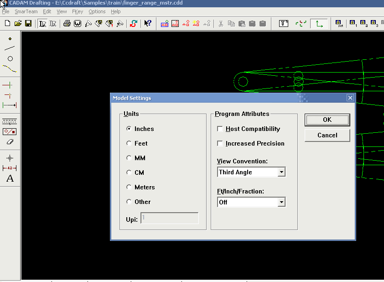Click the yellow starburst shapes icon
384x282 pixels.
pos(196,24)
